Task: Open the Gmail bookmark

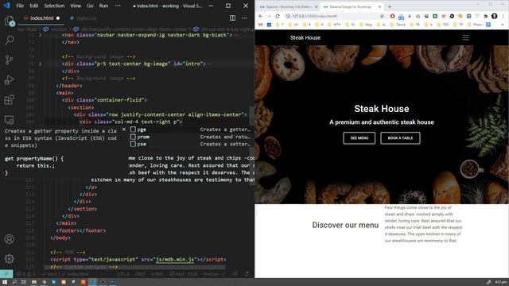Action: pyautogui.click(x=260, y=25)
